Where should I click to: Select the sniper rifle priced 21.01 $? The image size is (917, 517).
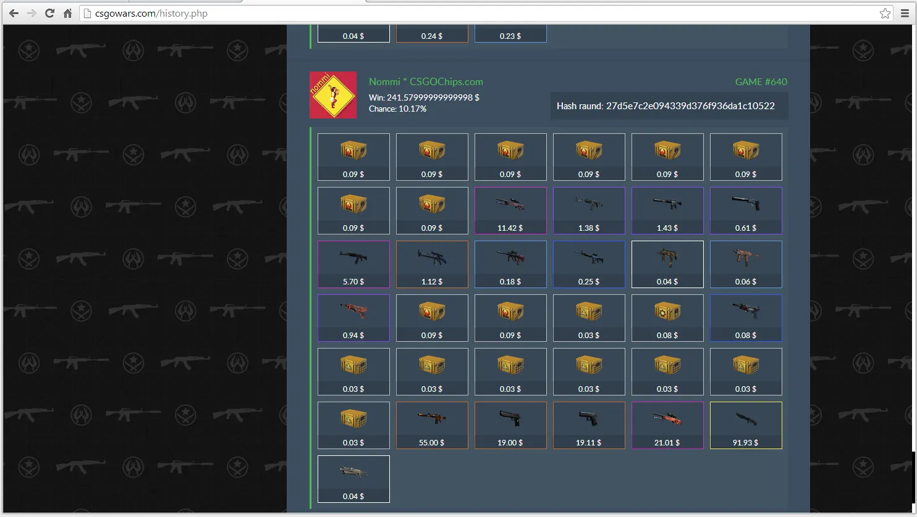pos(667,425)
